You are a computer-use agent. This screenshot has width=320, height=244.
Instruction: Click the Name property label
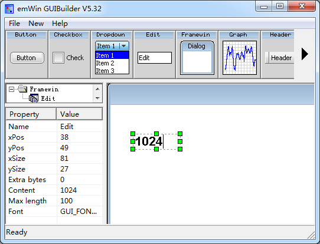18,127
